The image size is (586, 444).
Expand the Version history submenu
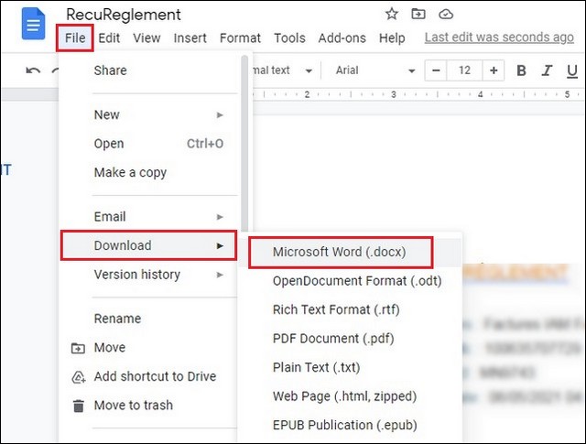point(149,275)
